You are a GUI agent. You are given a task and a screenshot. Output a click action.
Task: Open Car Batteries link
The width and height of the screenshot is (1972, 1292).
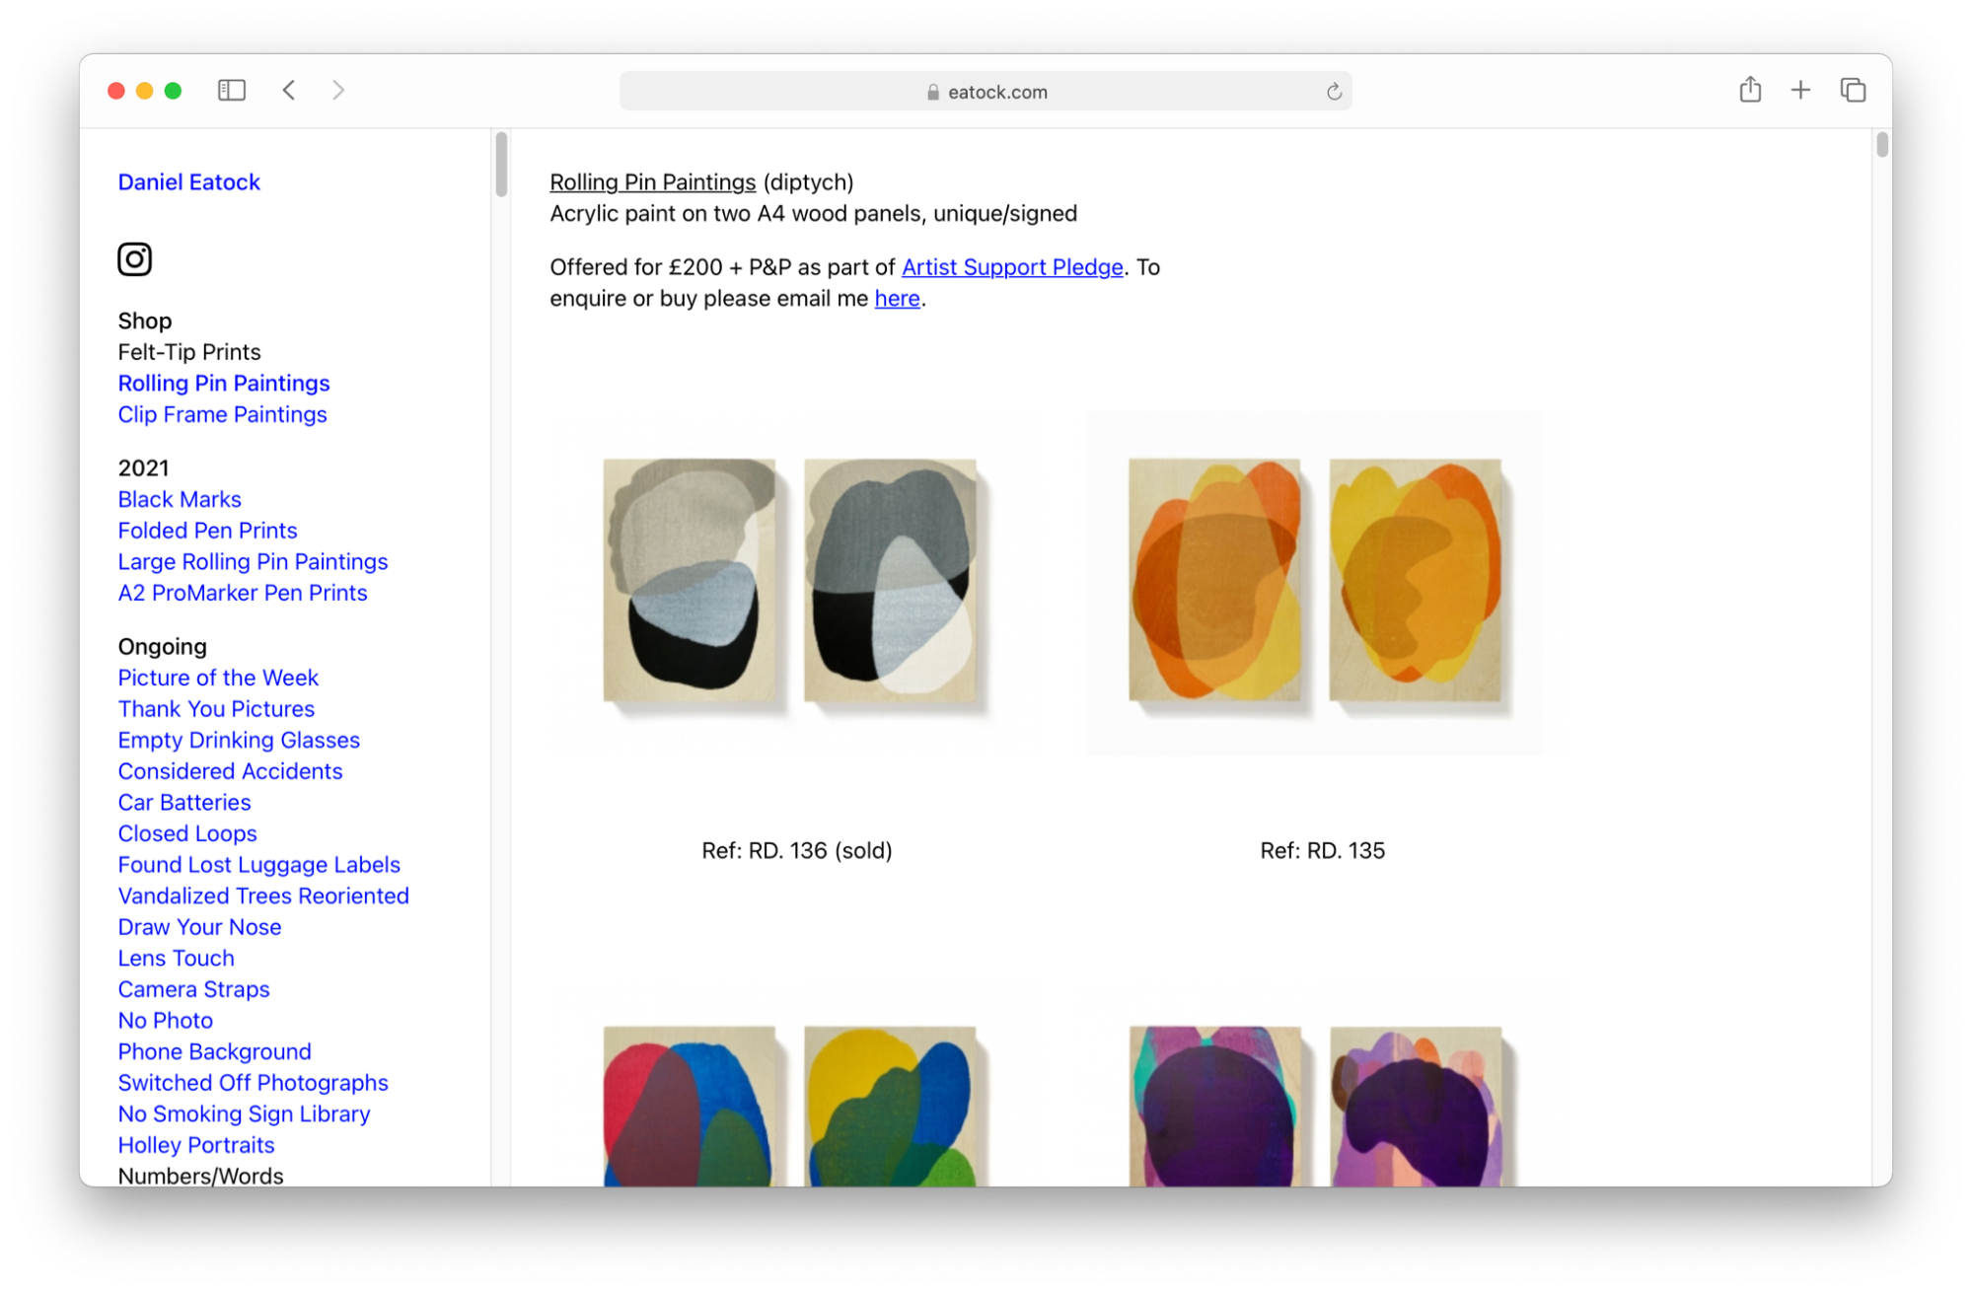(x=184, y=803)
